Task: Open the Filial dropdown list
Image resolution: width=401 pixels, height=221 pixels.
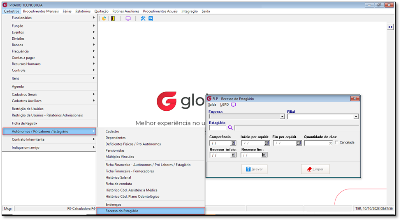Action: 356,117
